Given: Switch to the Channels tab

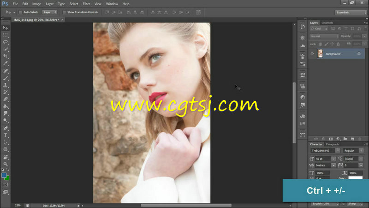Looking at the screenshot, I should coord(327,23).
